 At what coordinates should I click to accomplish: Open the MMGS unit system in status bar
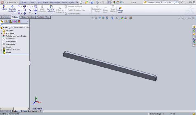tap(173, 114)
